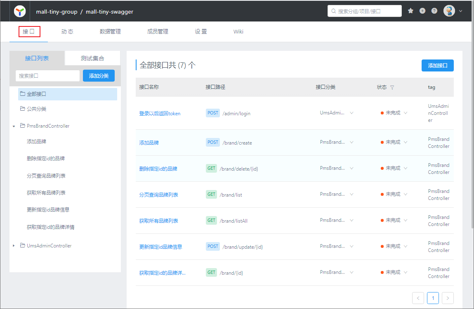
Task: Click the status column filter icon
Action: click(392, 88)
